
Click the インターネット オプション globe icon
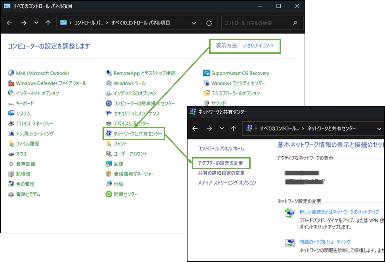11,93
